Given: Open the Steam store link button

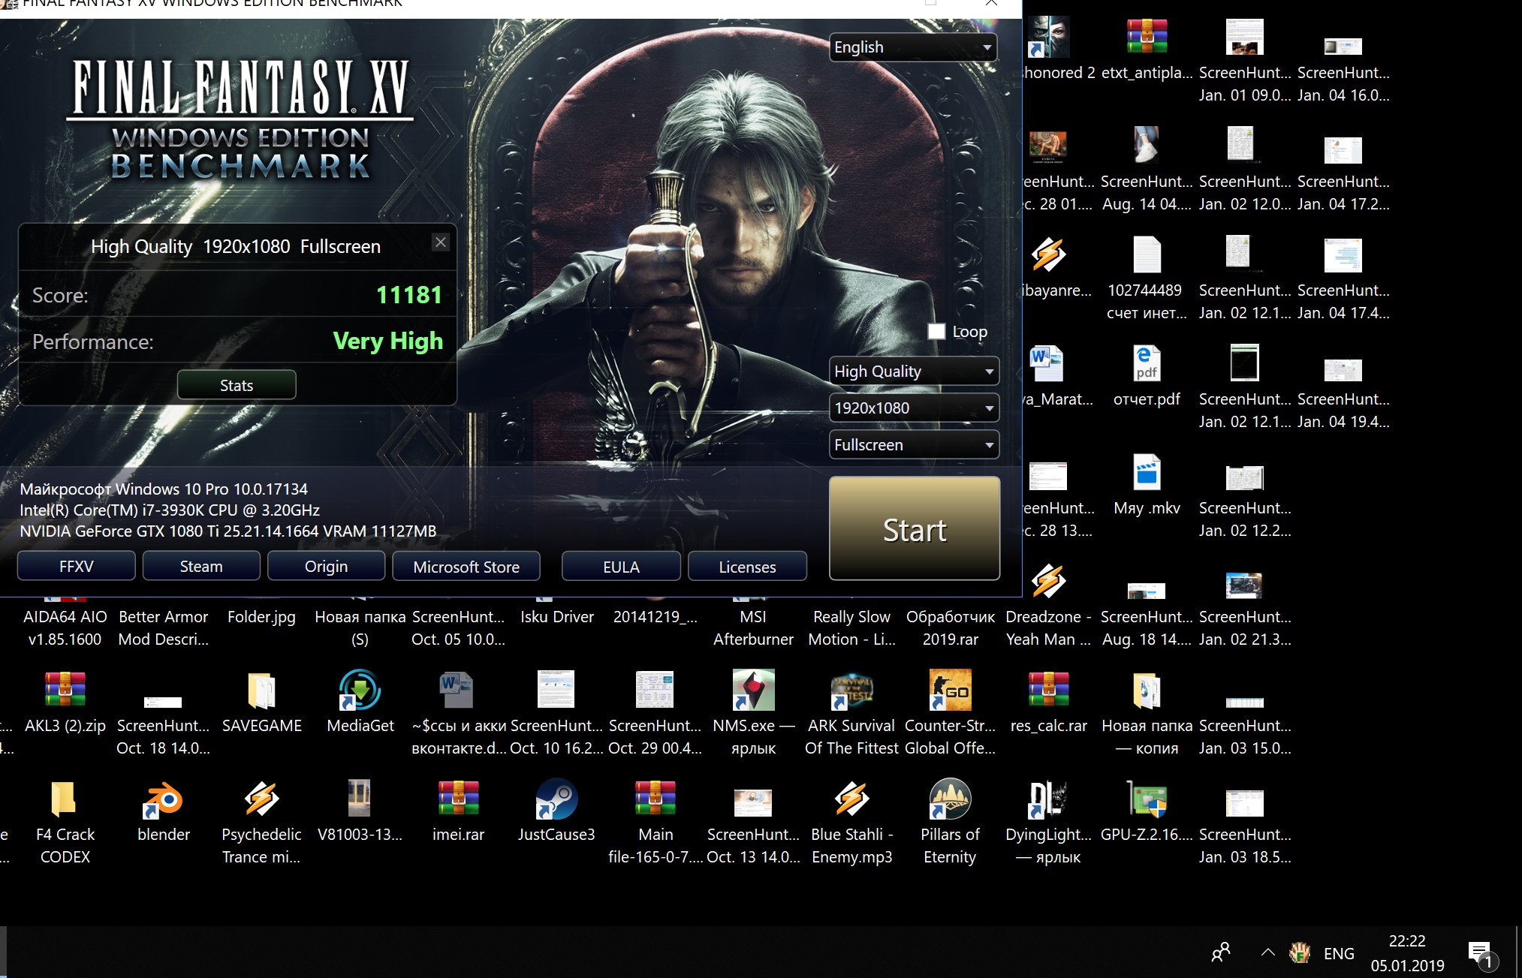Looking at the screenshot, I should (x=201, y=567).
